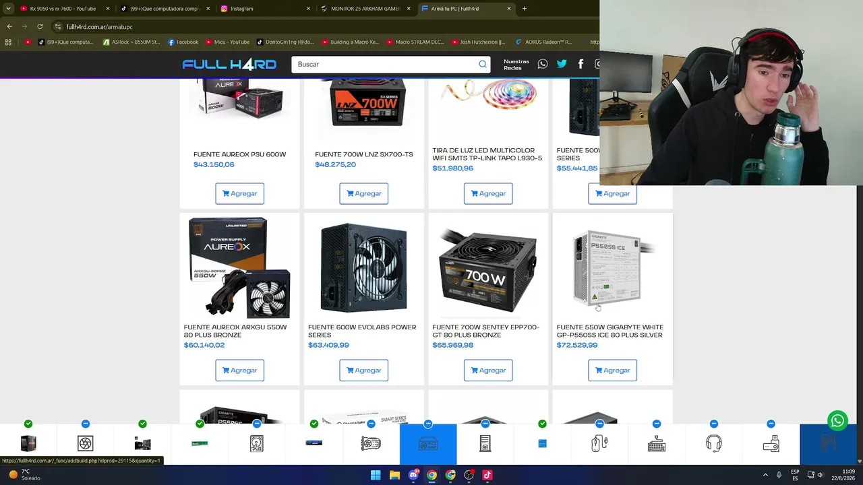Open Discord from the taskbar
The width and height of the screenshot is (863, 485).
tap(413, 475)
